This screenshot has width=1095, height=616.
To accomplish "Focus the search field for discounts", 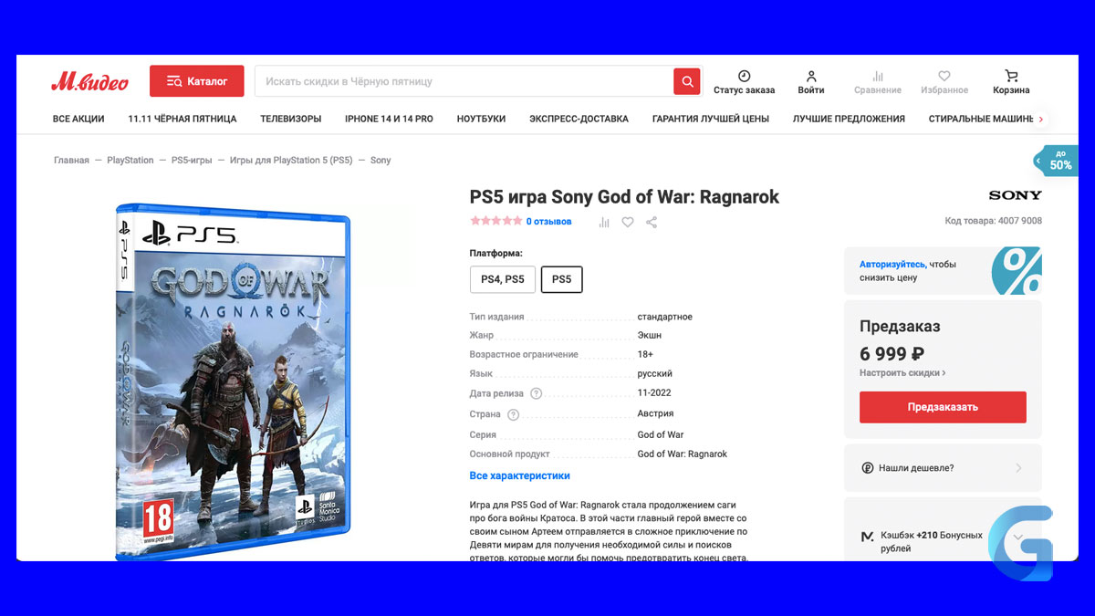I will 464,81.
